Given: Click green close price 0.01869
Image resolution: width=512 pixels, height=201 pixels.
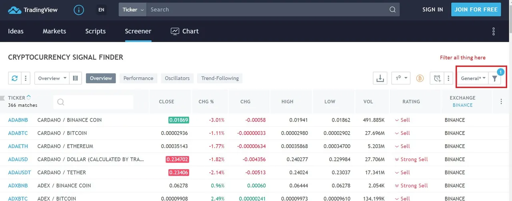Looking at the screenshot, I should 178,120.
